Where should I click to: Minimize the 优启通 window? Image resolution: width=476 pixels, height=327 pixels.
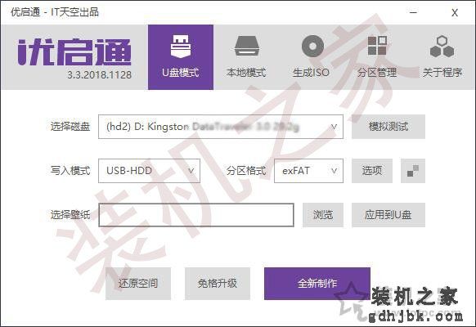[x=413, y=12]
